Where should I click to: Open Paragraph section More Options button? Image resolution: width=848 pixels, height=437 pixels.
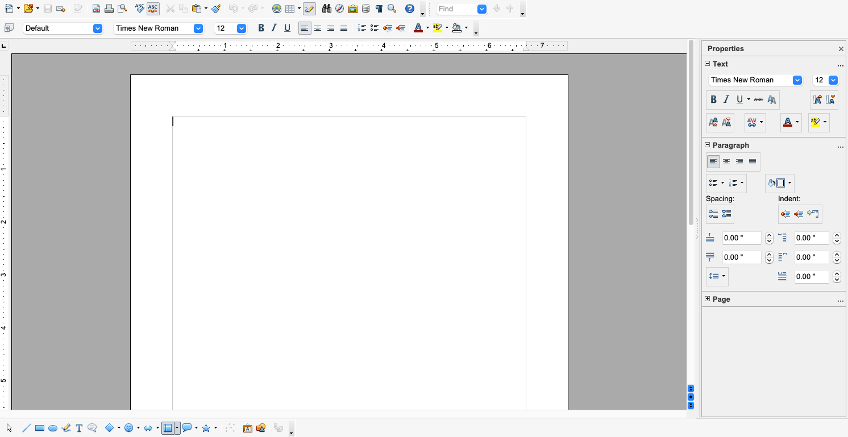click(x=841, y=146)
